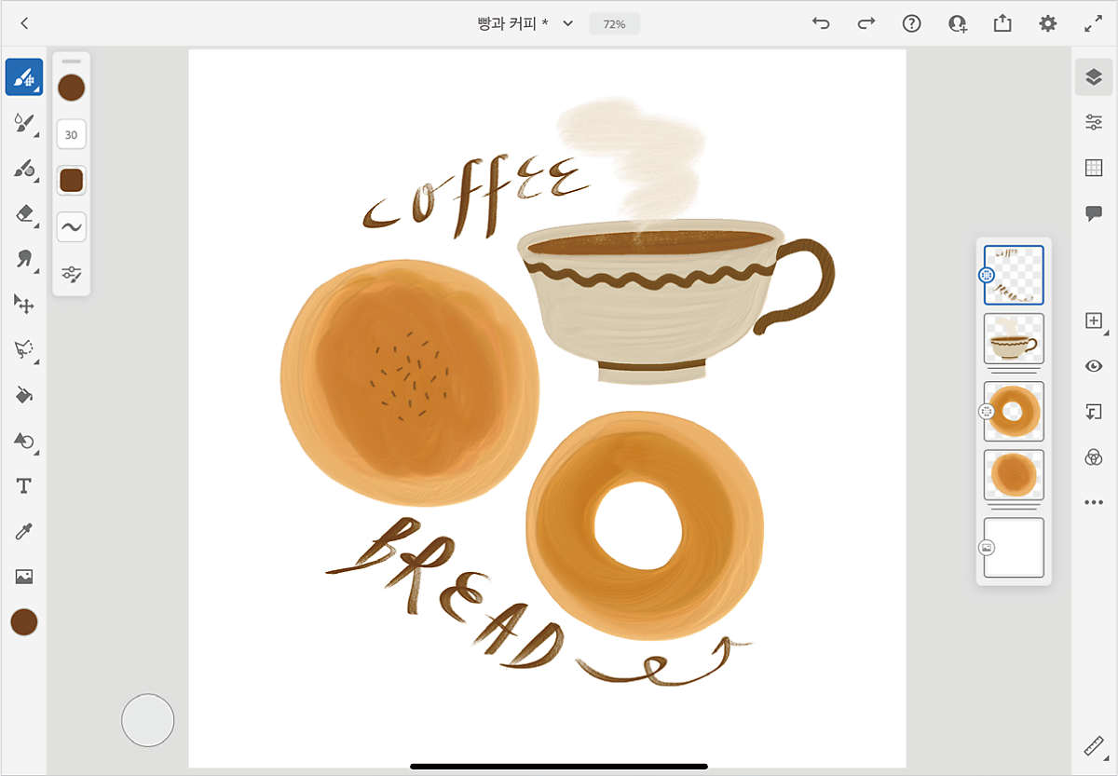
Task: Open brush color circle in tool options
Action: (x=72, y=88)
